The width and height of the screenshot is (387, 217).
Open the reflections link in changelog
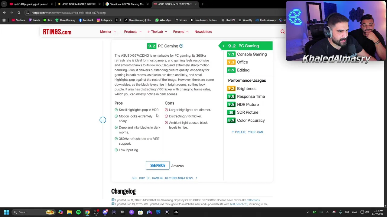(x=253, y=200)
